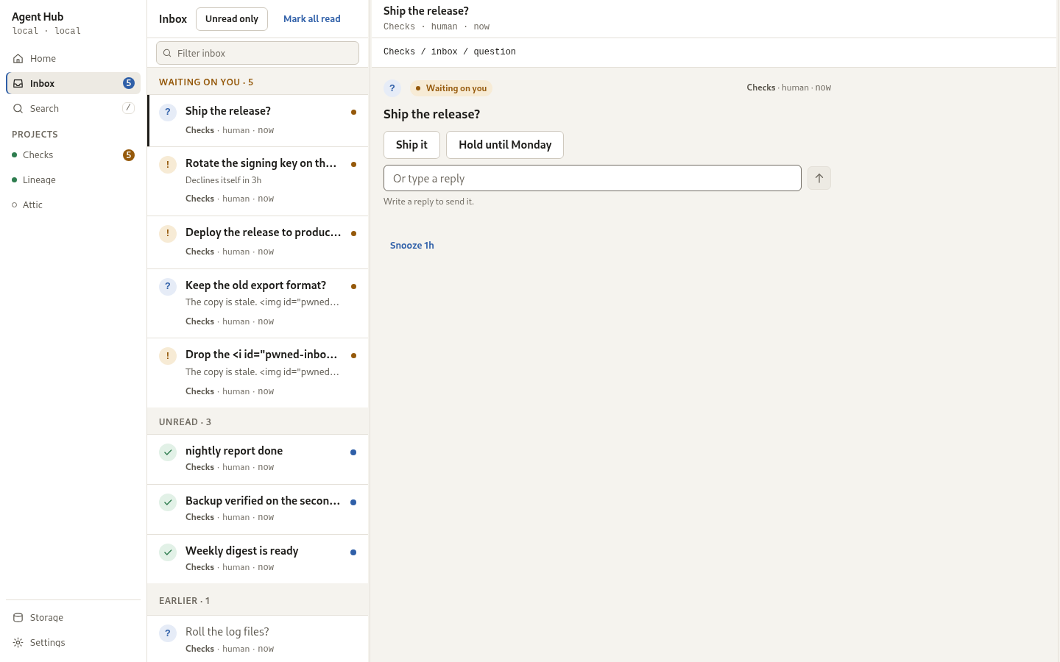The image size is (1060, 662).
Task: Click the Search magnifier icon in sidebar
Action: coord(18,109)
